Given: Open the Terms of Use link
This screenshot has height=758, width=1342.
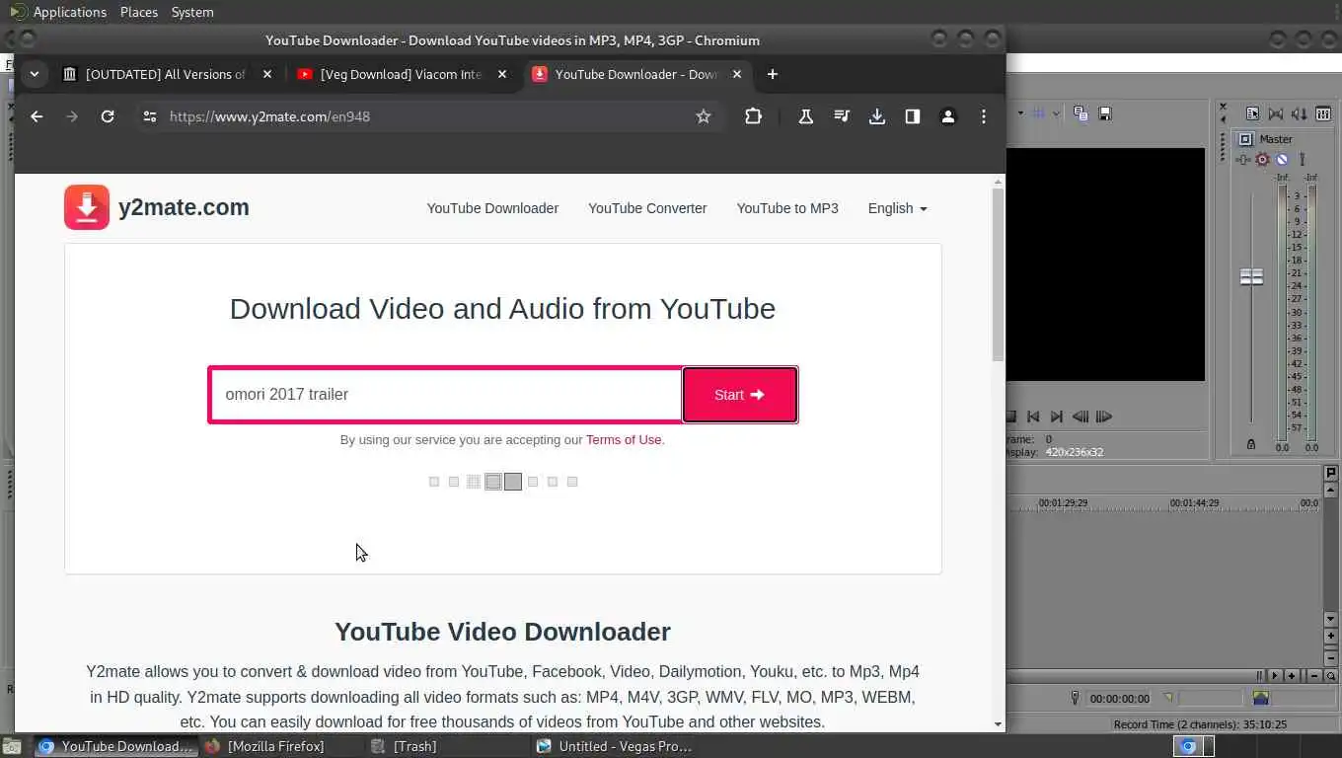Looking at the screenshot, I should pyautogui.click(x=624, y=440).
